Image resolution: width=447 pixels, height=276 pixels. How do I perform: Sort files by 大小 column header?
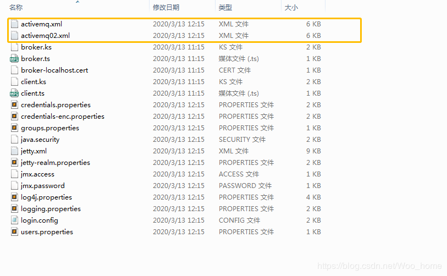coord(291,8)
